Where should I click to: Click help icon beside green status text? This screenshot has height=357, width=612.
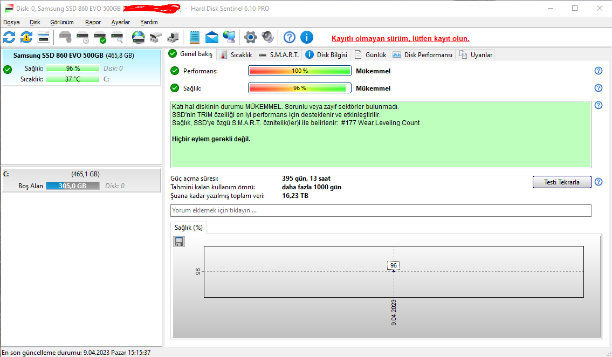coord(599,105)
